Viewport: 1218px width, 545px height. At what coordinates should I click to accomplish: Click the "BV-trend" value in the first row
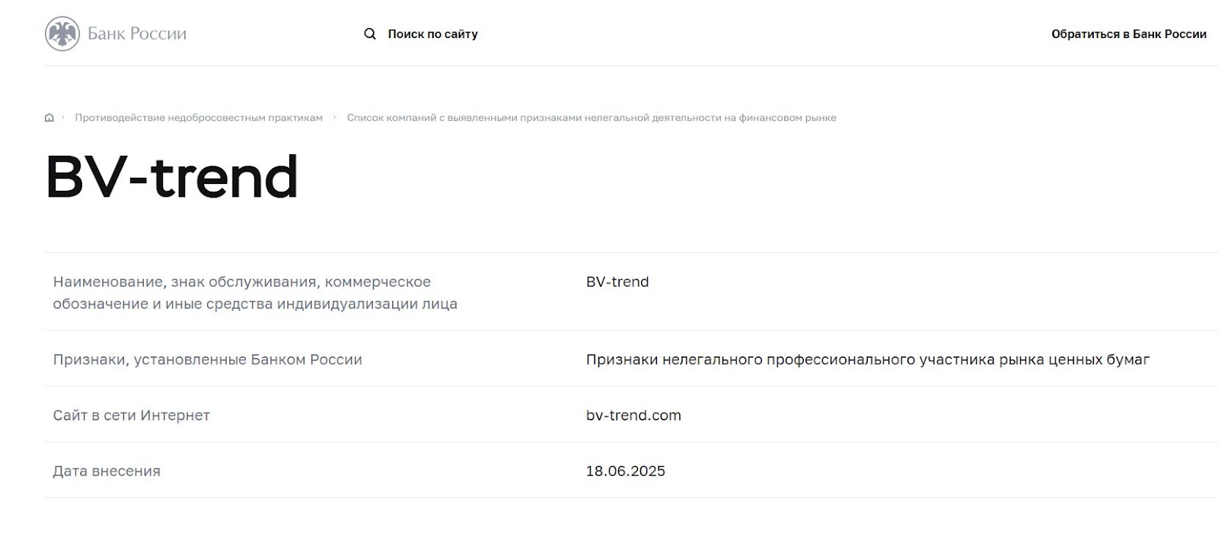617,281
